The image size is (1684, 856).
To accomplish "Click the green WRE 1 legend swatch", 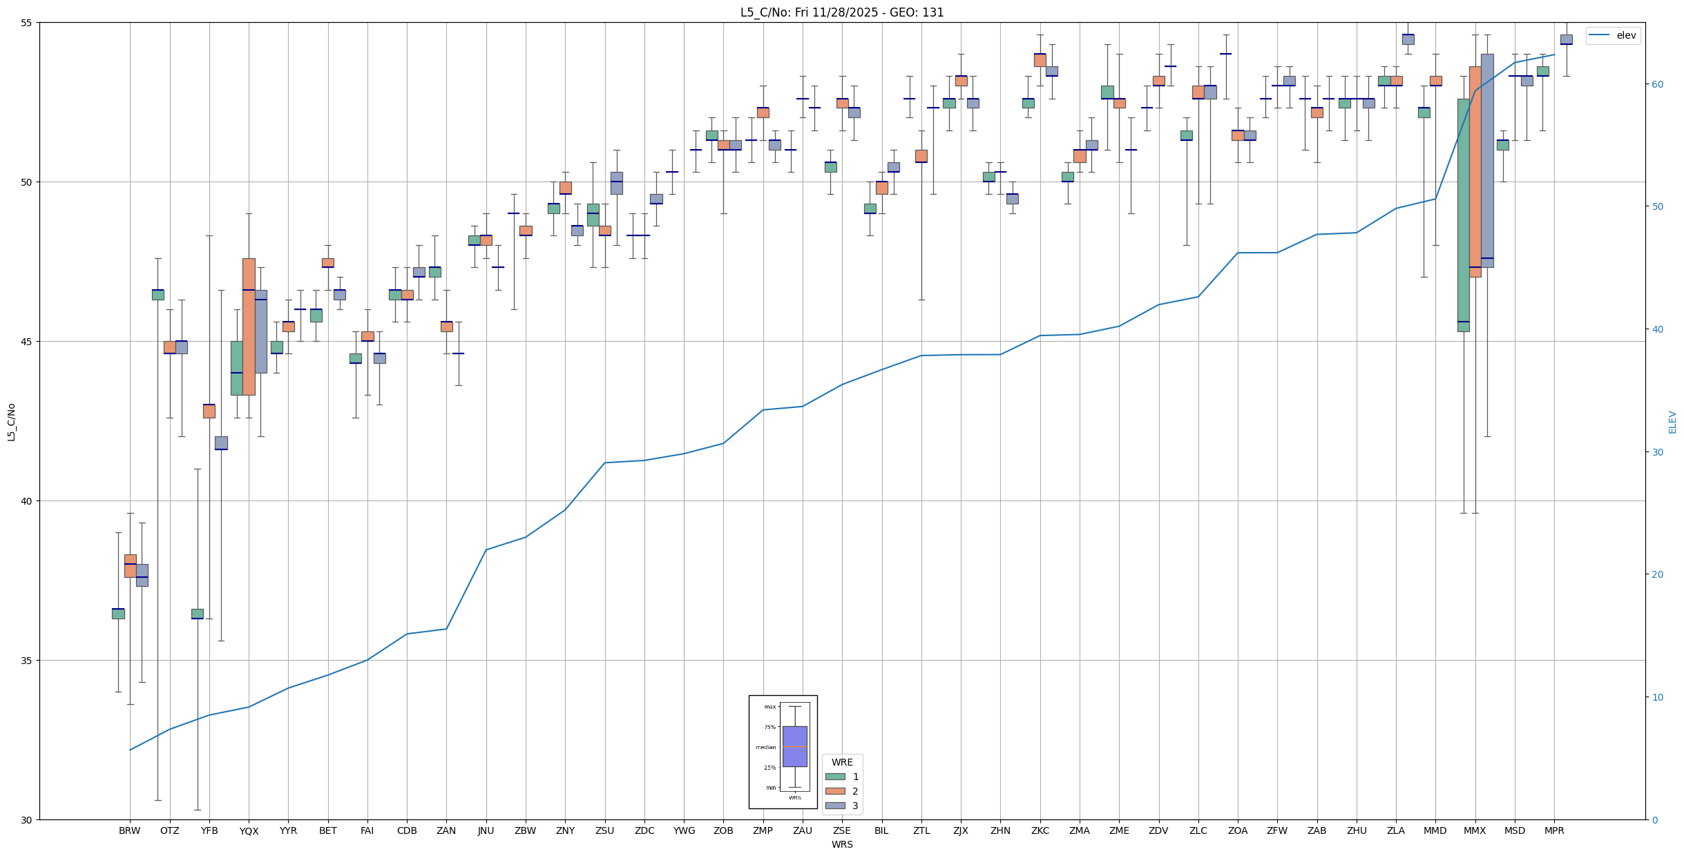I will [834, 777].
